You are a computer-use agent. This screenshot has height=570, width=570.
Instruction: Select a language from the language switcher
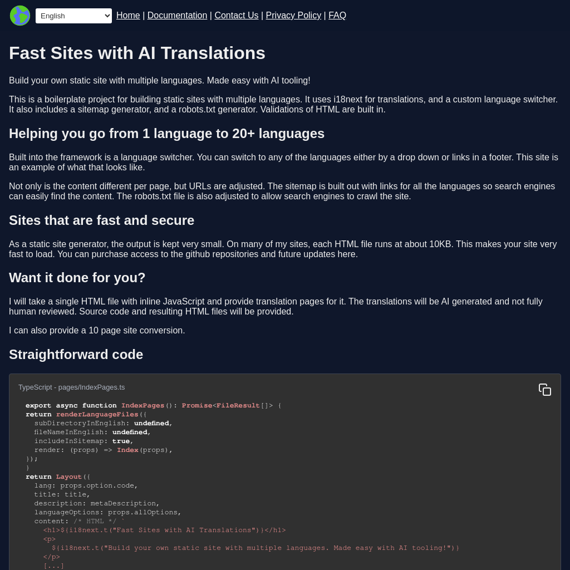pyautogui.click(x=73, y=16)
